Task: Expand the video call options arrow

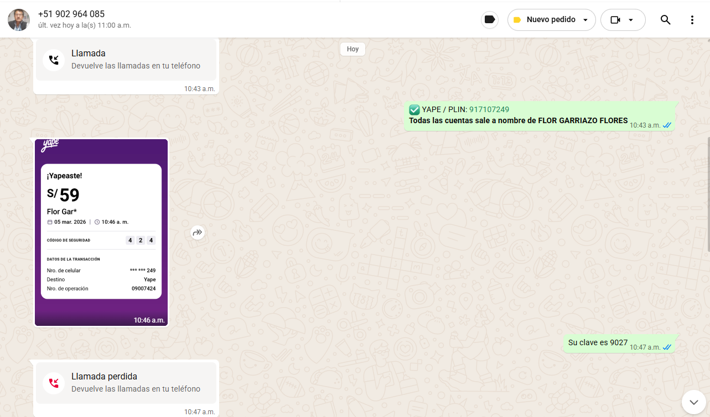Action: click(630, 20)
